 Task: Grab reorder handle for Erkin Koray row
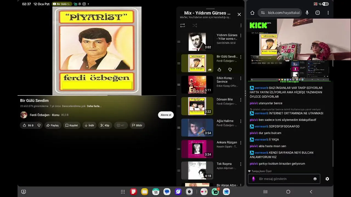[x=179, y=85]
